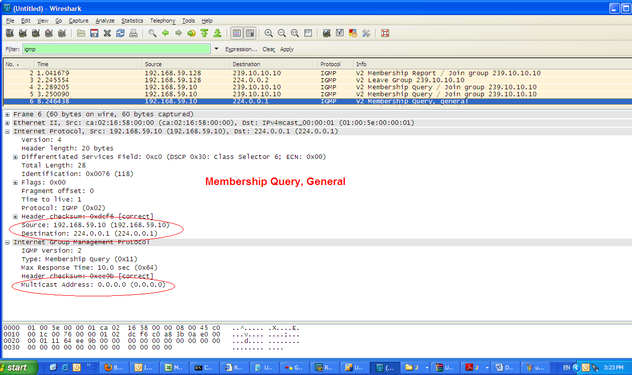Click the Expression... button
The width and height of the screenshot is (632, 375).
pos(241,49)
